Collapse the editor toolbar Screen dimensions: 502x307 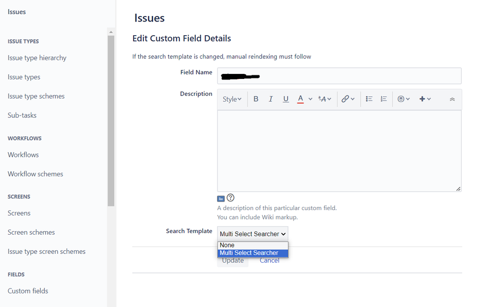click(452, 99)
